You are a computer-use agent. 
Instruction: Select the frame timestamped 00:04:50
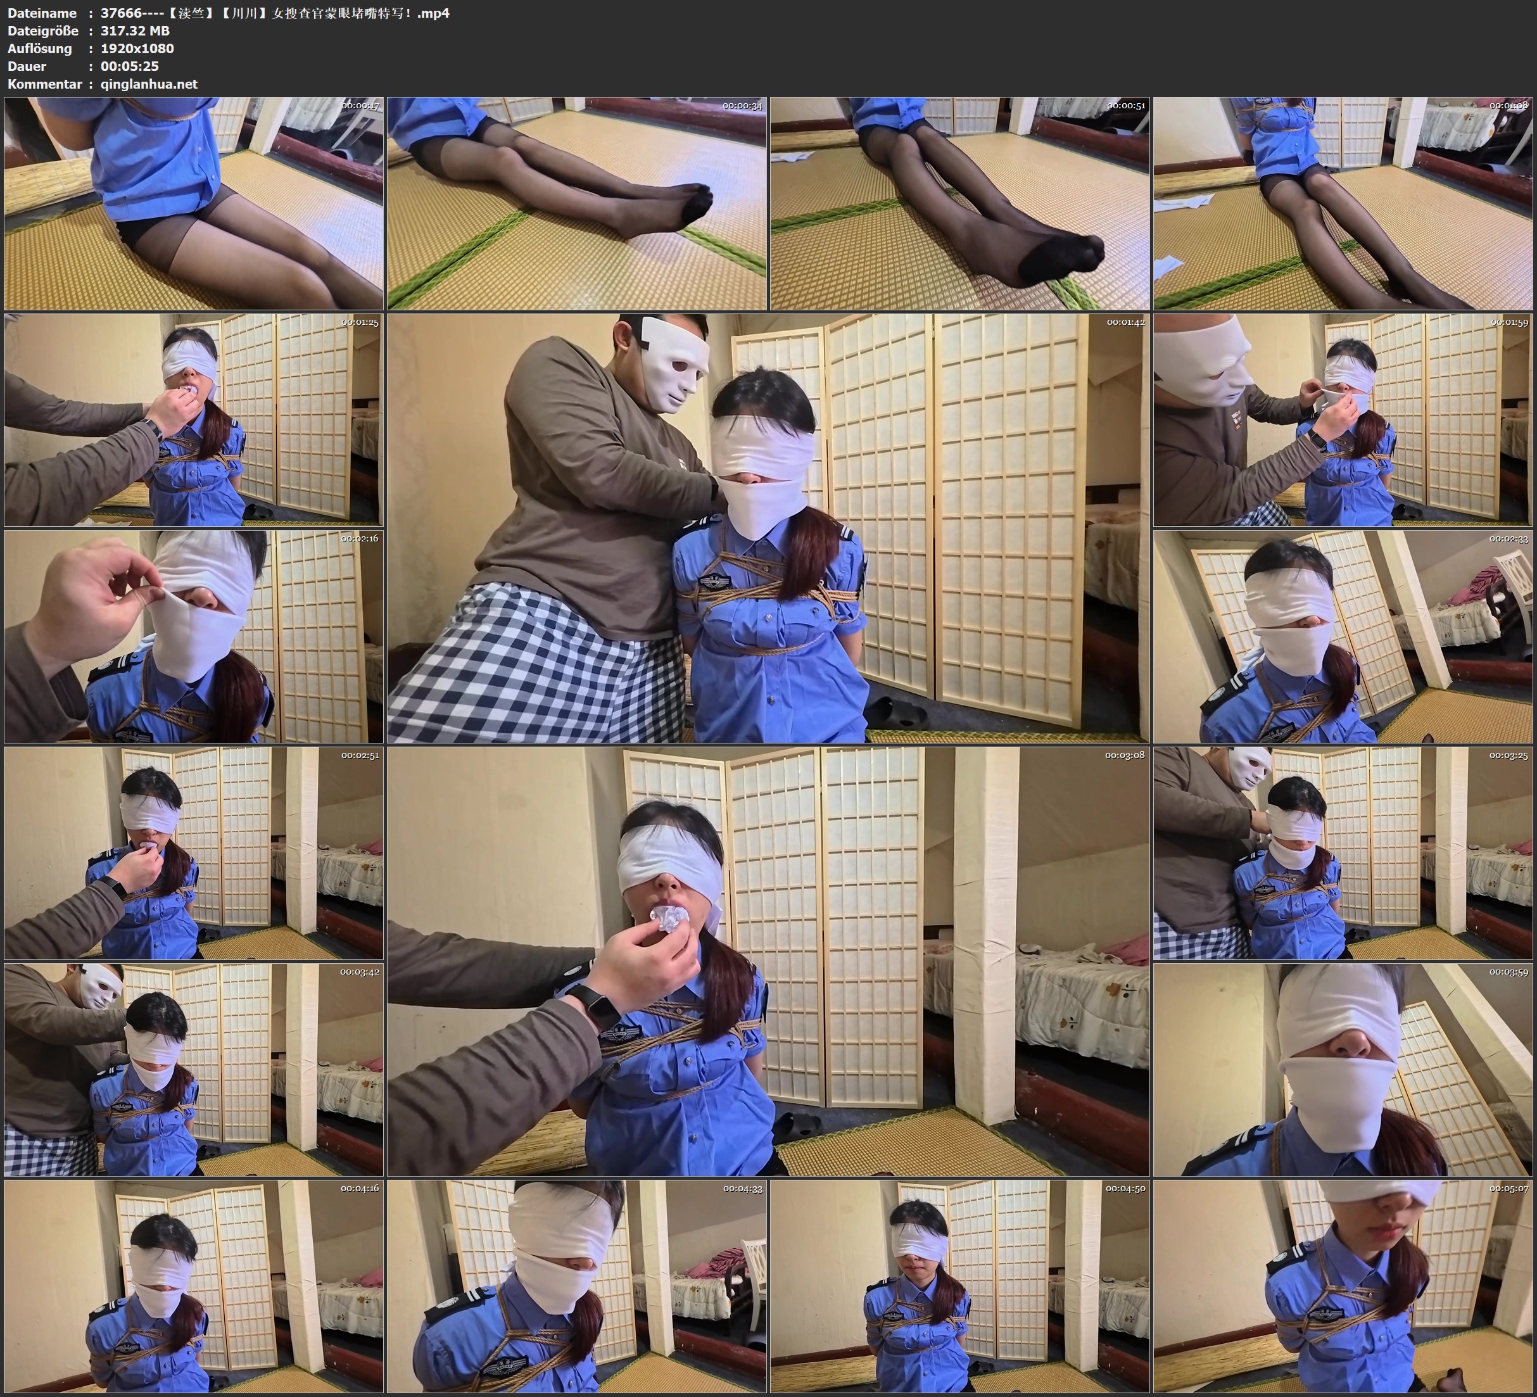960,1286
